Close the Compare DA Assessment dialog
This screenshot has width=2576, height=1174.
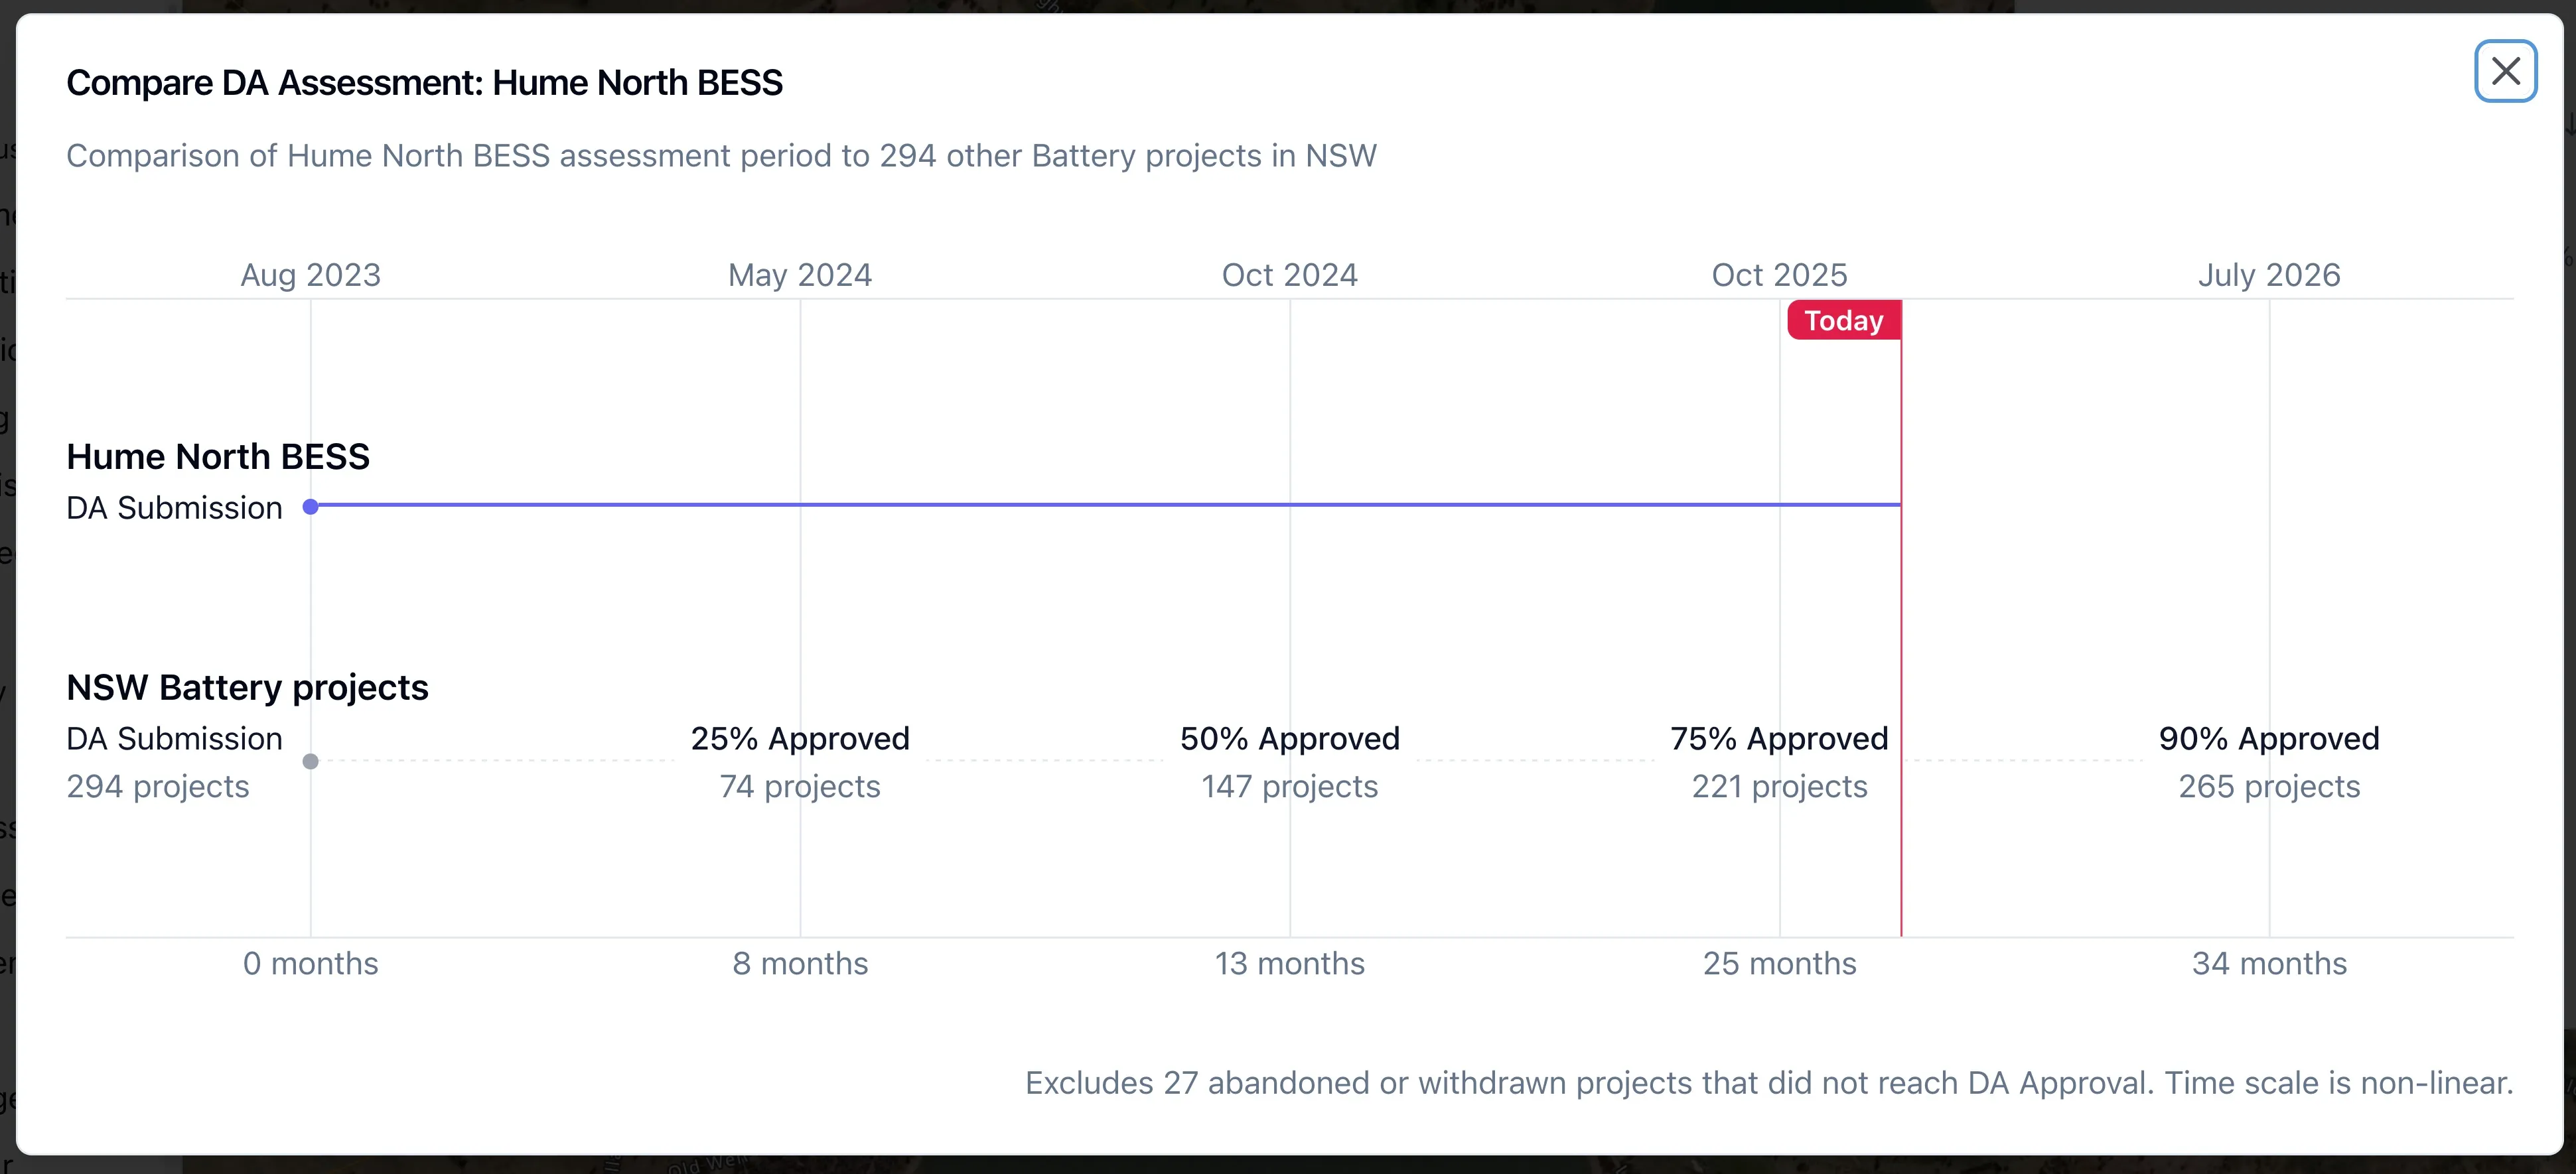point(2506,71)
